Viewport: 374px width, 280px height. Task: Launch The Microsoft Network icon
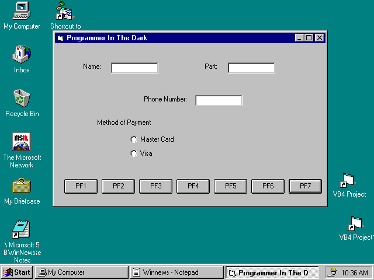coord(22,142)
